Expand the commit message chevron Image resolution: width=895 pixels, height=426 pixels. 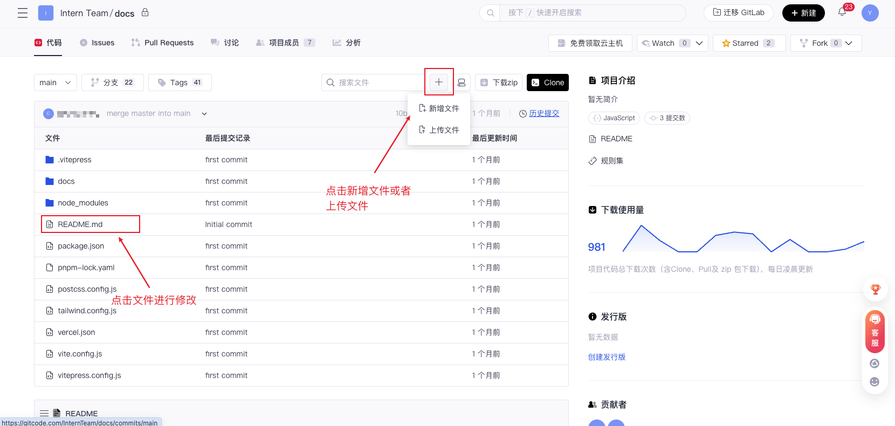(204, 114)
